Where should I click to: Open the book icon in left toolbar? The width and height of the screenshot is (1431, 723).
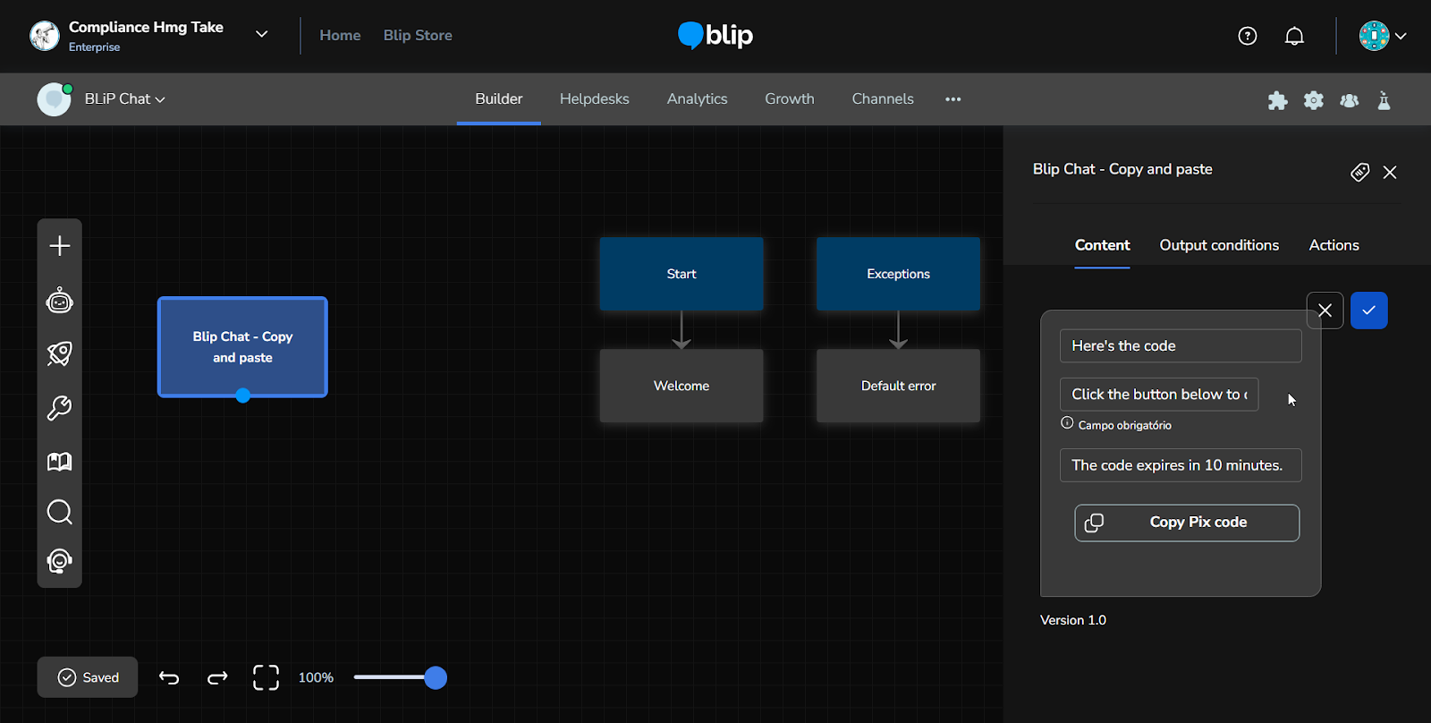60,462
